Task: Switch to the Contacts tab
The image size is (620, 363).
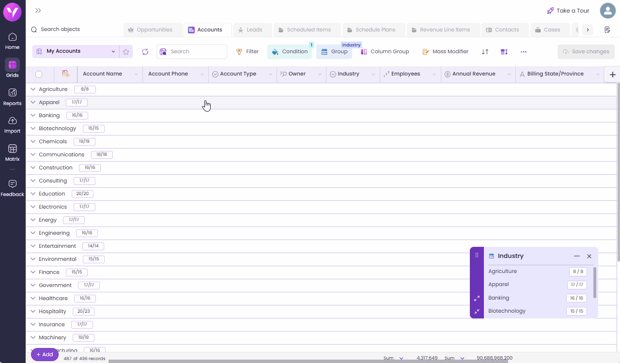Action: [x=506, y=30]
